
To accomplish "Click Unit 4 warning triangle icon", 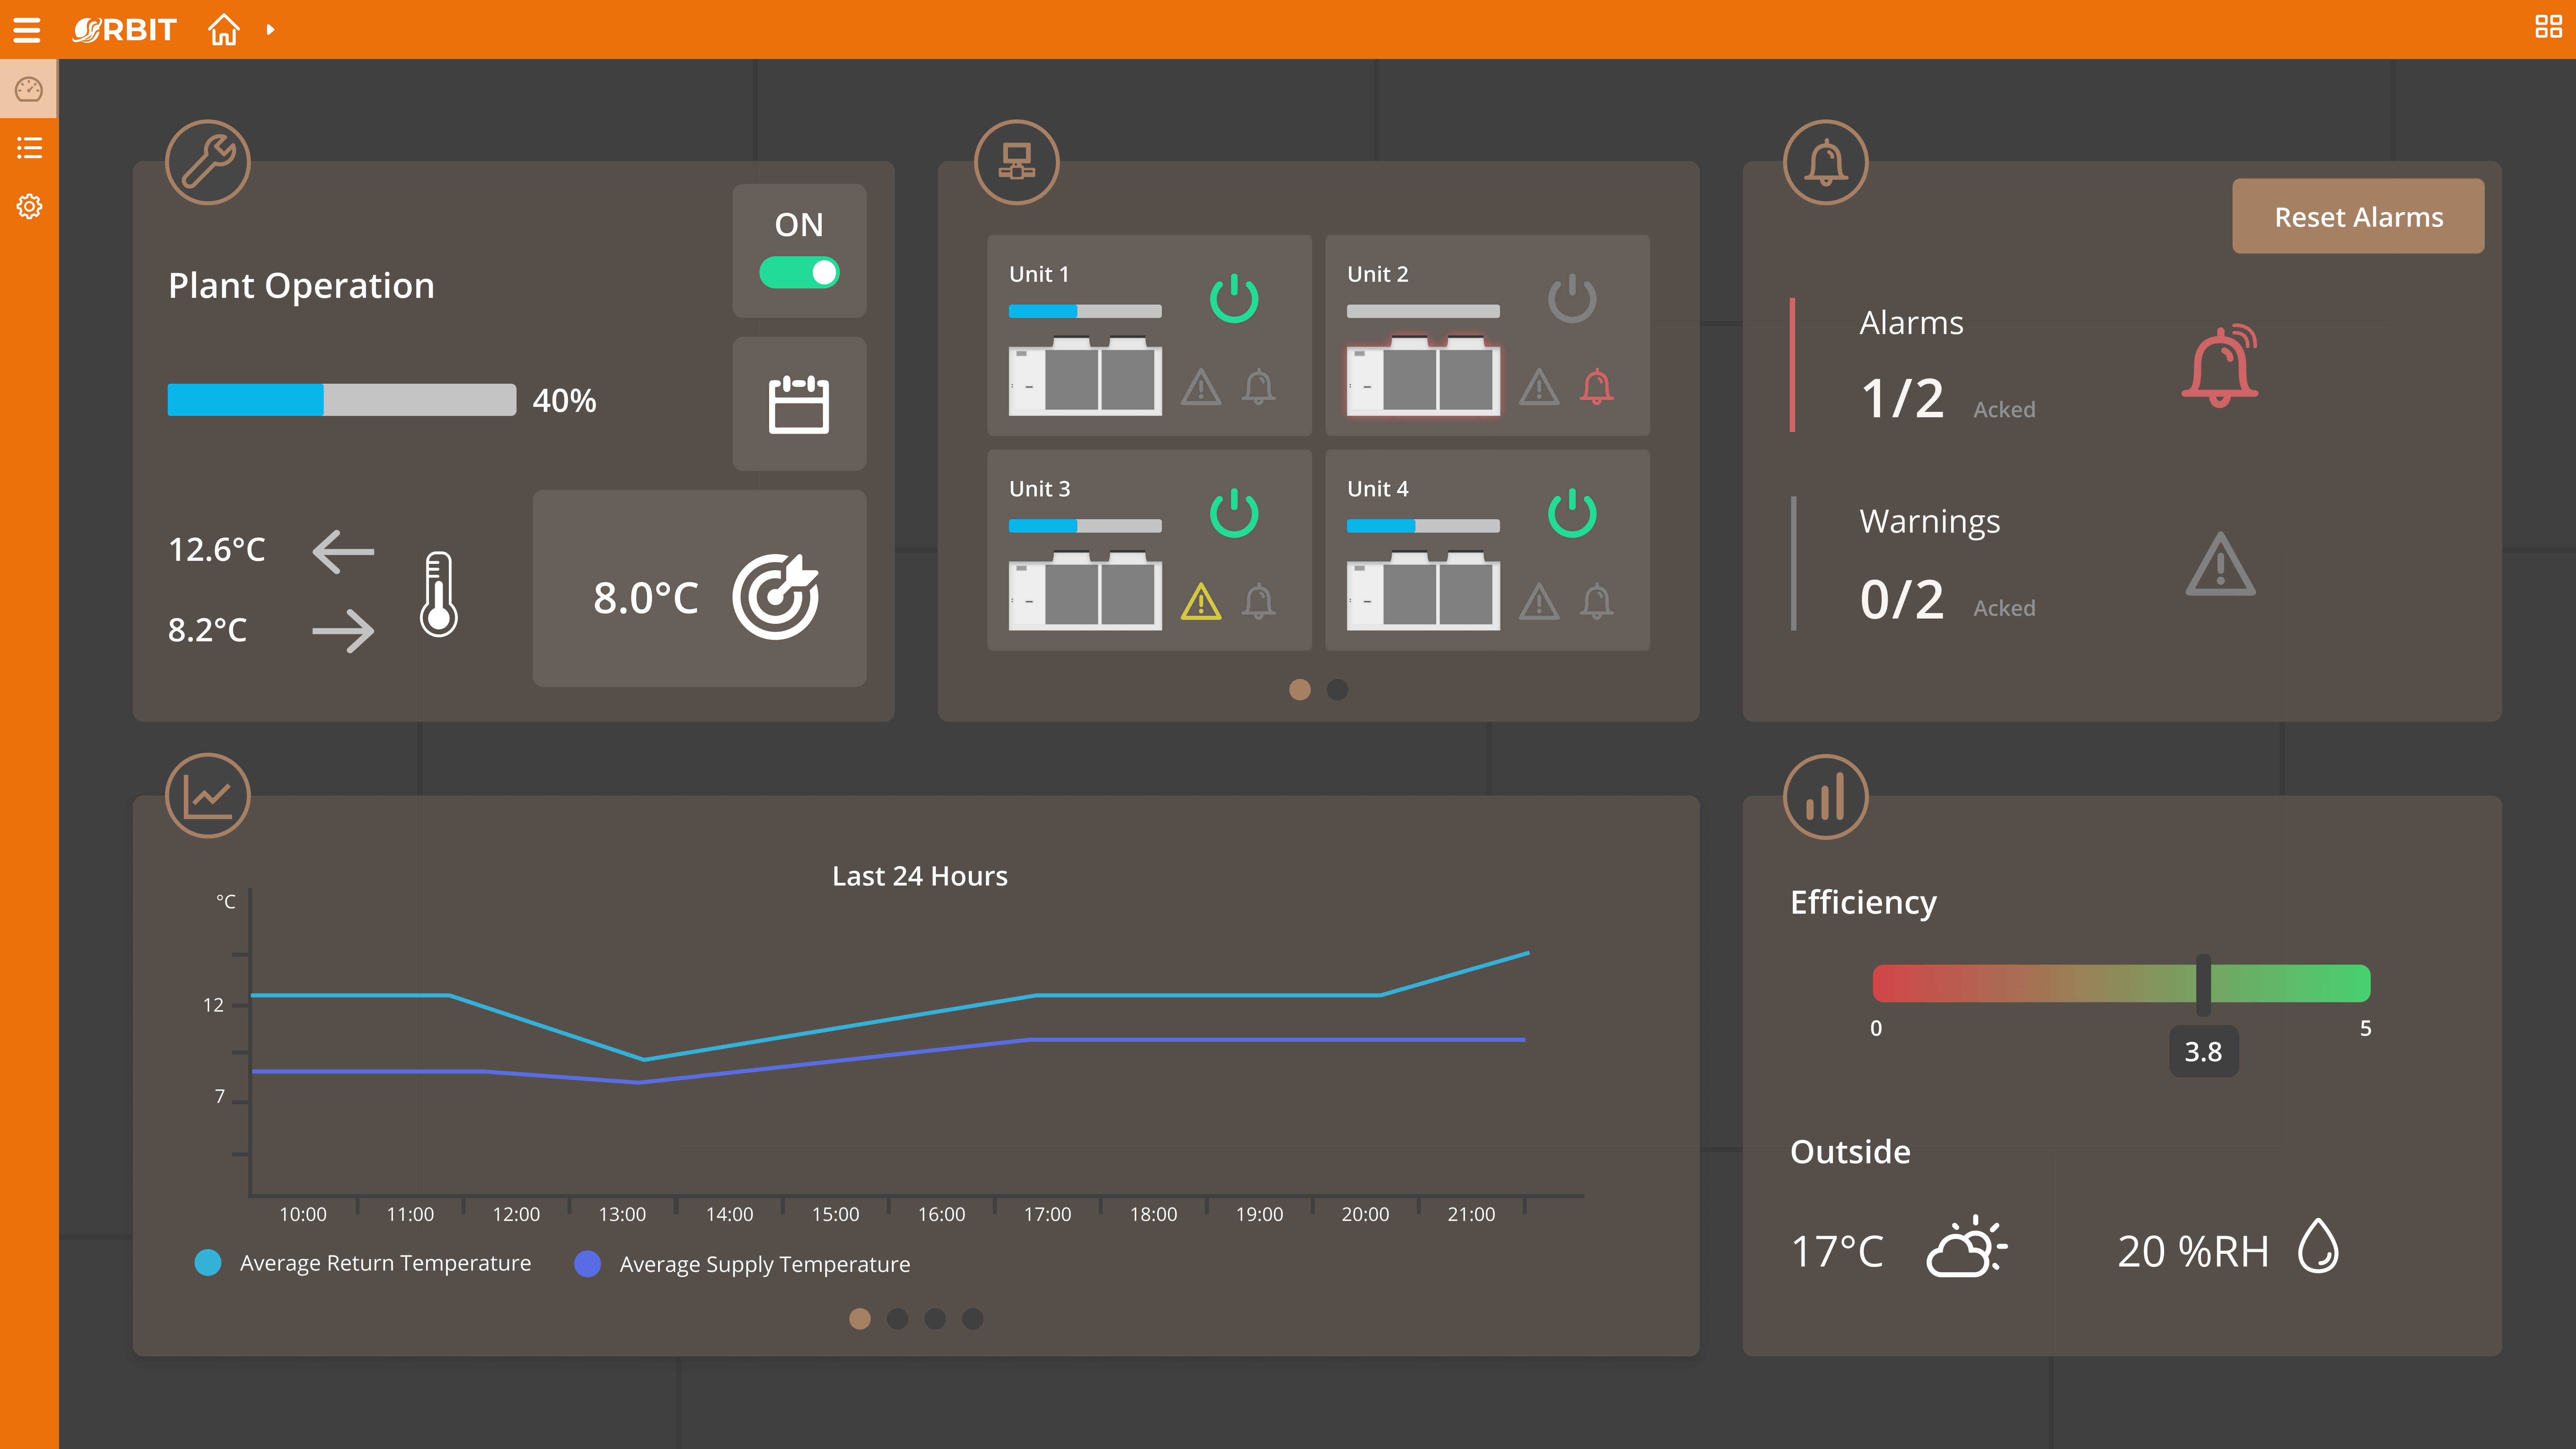I will click(x=1539, y=602).
